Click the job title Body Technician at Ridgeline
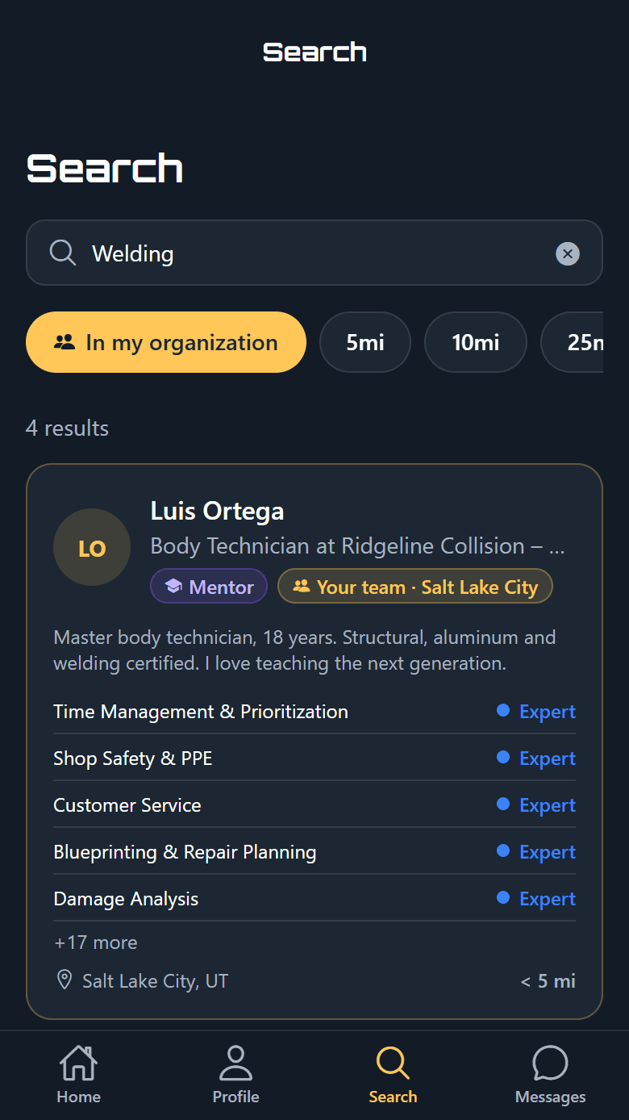629x1120 pixels. coord(357,546)
